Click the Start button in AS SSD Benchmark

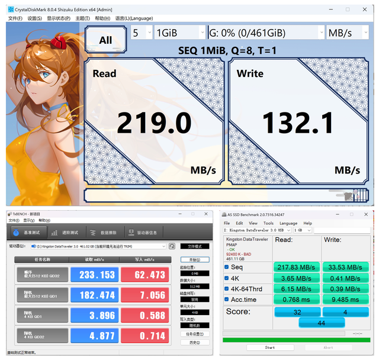[270, 348]
